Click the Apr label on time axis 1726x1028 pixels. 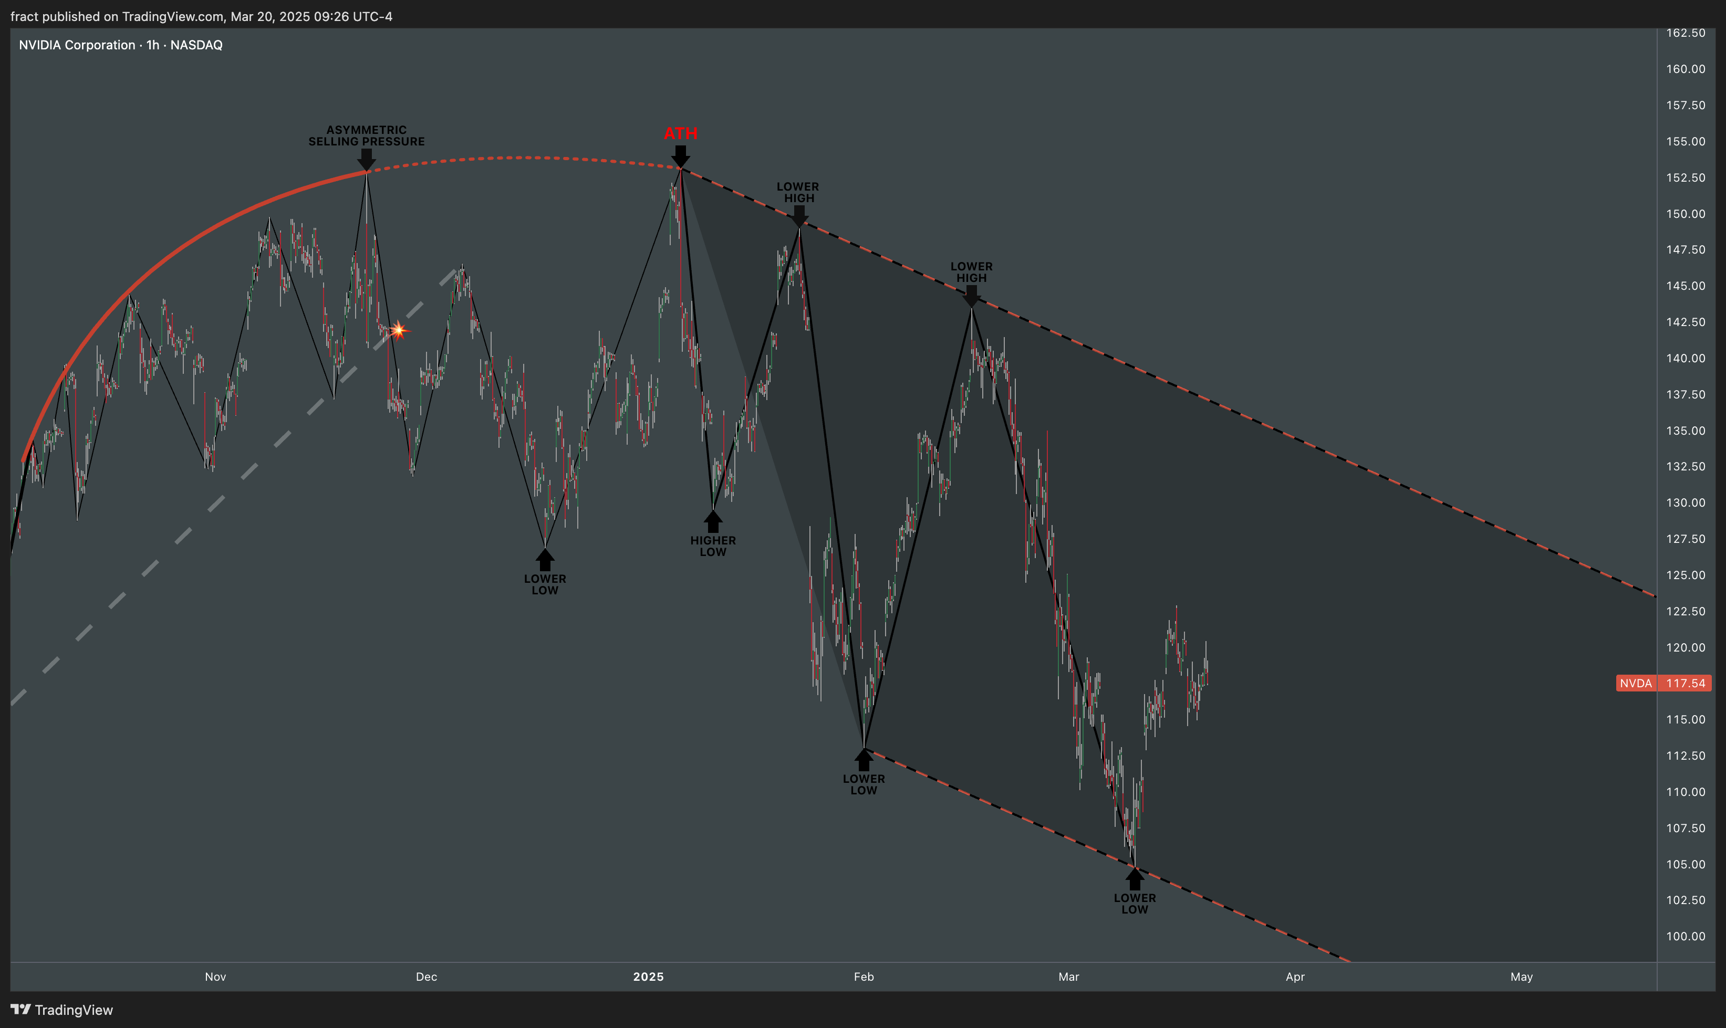click(x=1295, y=977)
